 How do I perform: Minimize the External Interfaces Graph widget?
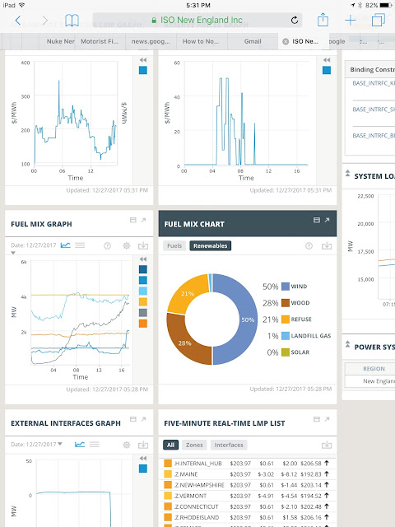coord(133,419)
